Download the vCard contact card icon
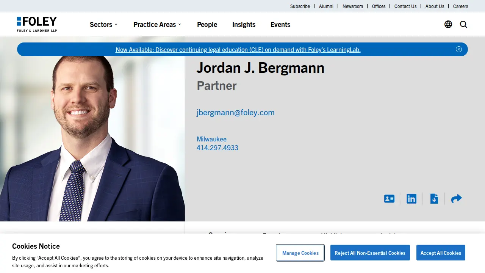The width and height of the screenshot is (485, 273). point(389,199)
